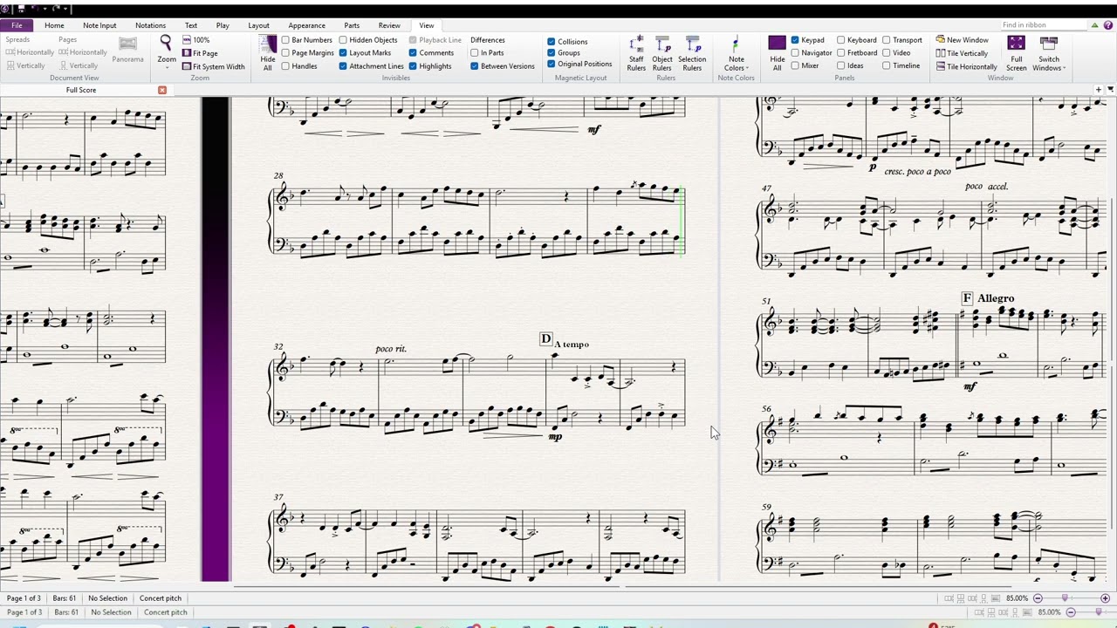Click the poco rit. marking in bar 33
Screen dimensions: 1117x628
click(x=391, y=349)
